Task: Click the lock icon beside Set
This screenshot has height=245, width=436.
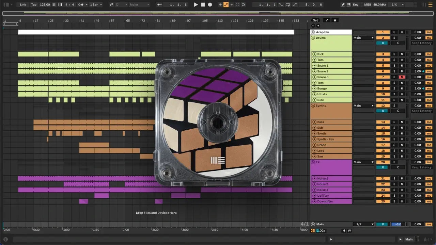Action: pos(335,20)
